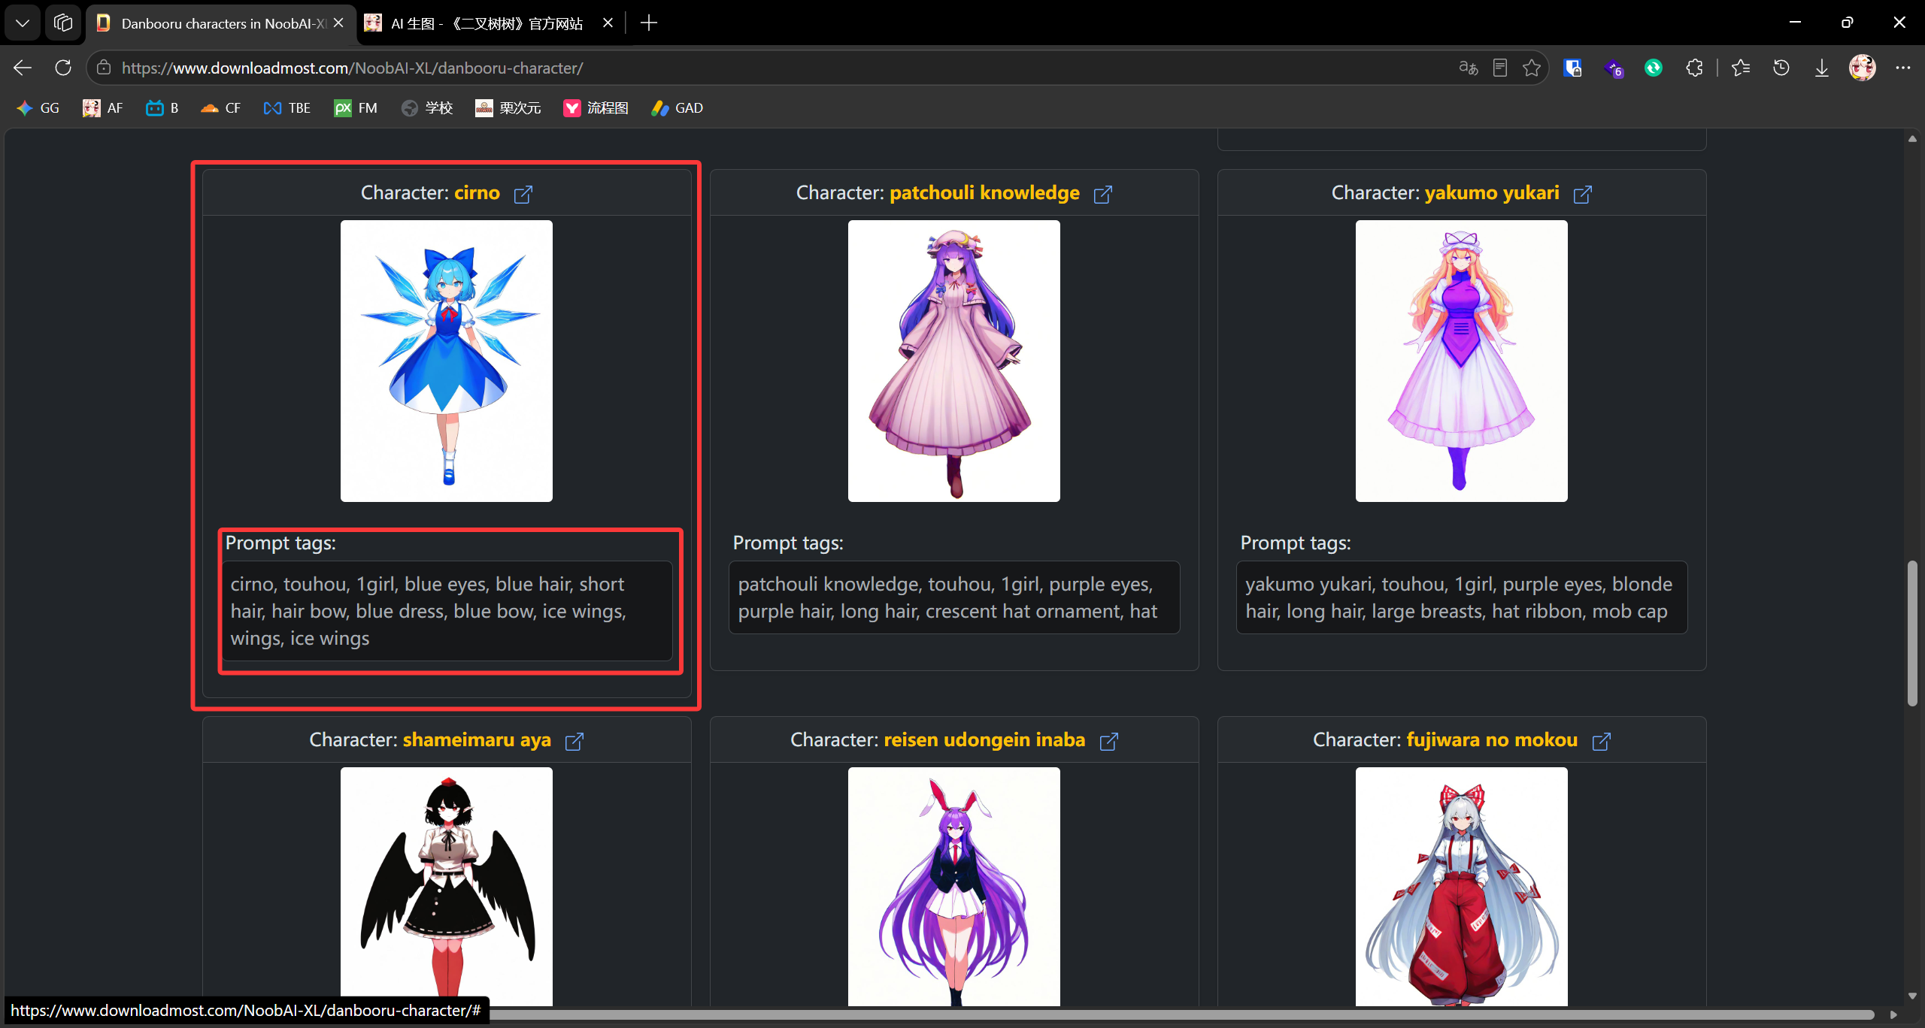1925x1028 pixels.
Task: Click the yakumo yukari prompt tags box
Action: pyautogui.click(x=1462, y=597)
